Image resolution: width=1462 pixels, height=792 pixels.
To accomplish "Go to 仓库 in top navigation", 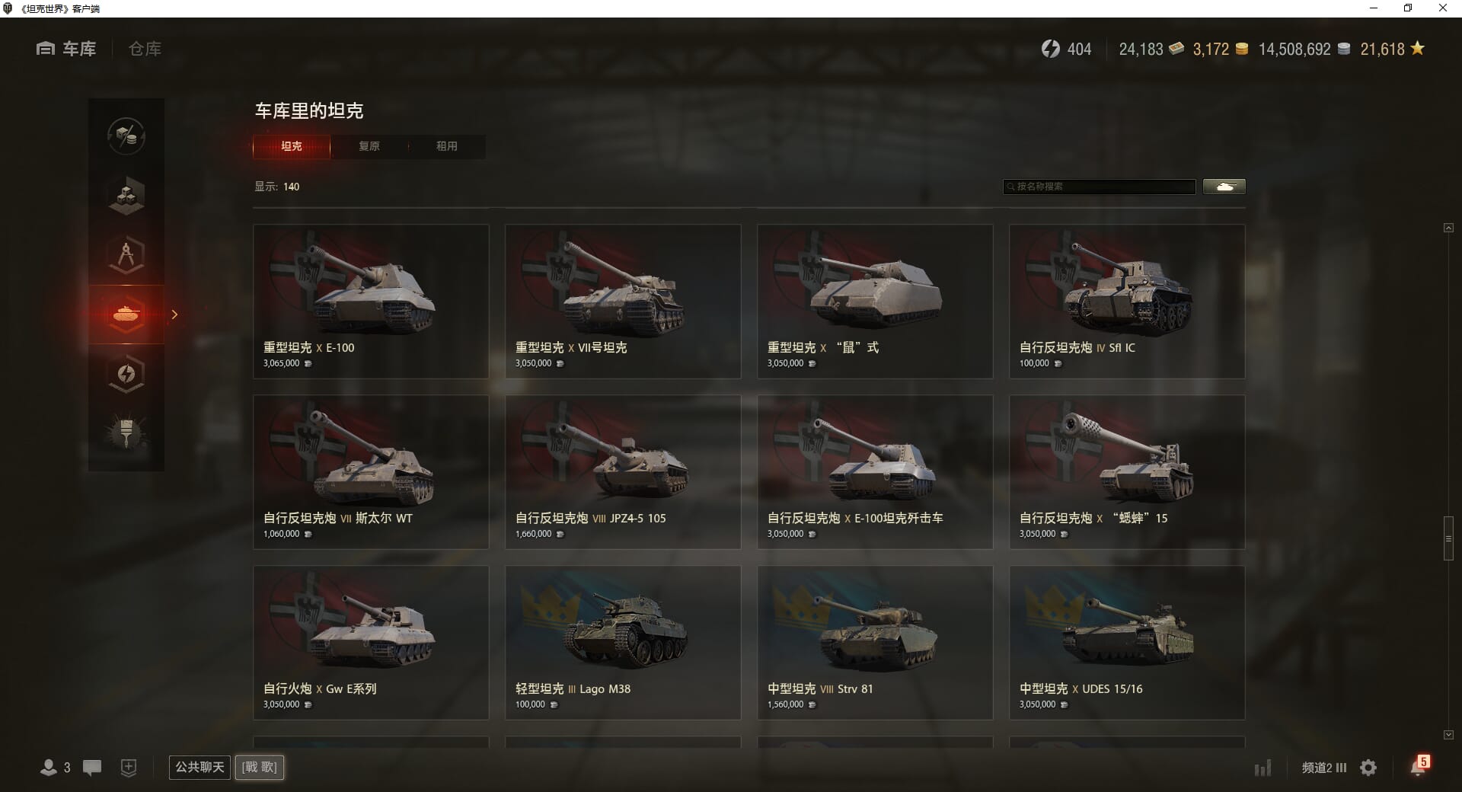I will click(x=145, y=49).
